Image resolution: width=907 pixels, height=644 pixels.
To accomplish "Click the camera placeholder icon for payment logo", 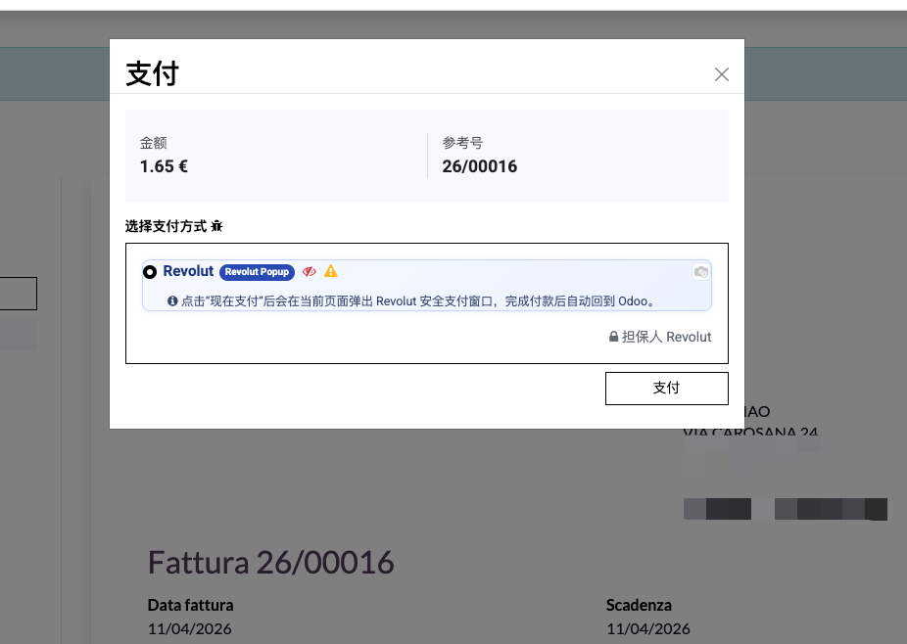I will pos(701,271).
